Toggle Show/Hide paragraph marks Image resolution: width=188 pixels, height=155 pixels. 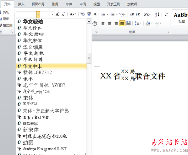(x=166, y=14)
